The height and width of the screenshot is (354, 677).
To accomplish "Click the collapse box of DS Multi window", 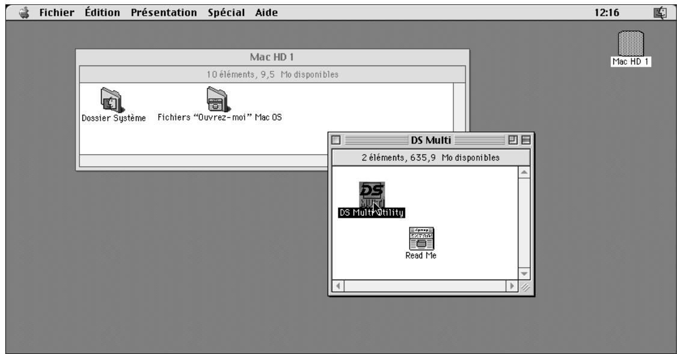I will [526, 140].
